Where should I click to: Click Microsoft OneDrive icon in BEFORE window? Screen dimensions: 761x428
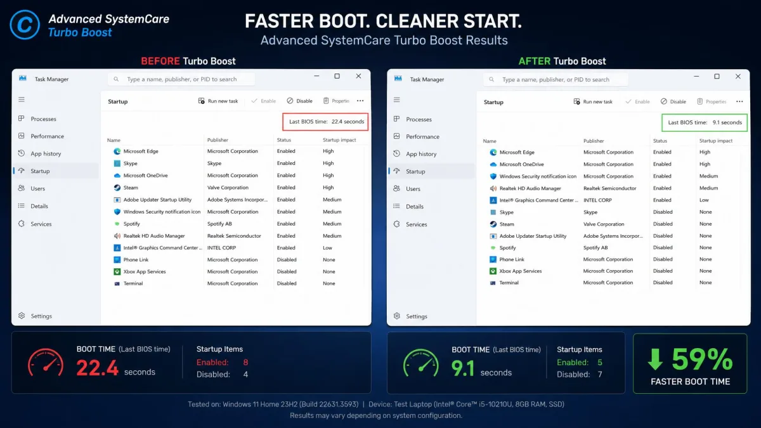pos(117,176)
